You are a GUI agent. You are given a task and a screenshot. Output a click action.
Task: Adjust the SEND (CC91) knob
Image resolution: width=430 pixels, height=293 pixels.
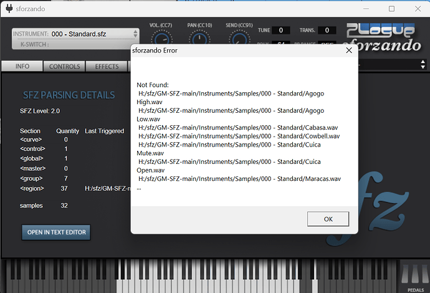pyautogui.click(x=239, y=39)
